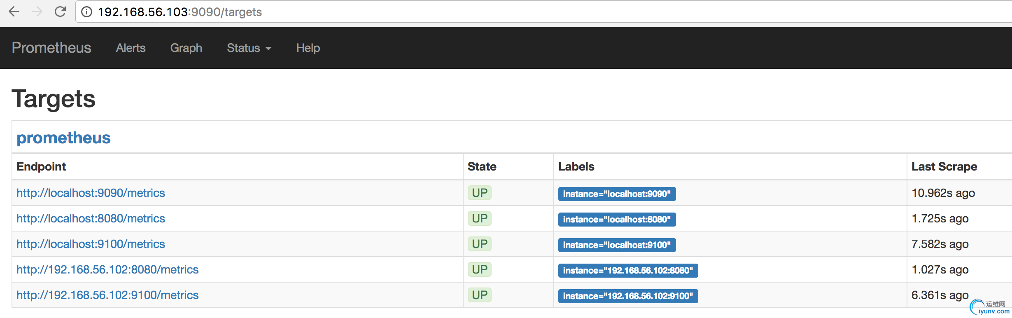
Task: Open the localhost:9100 metrics endpoint
Action: [x=91, y=244]
